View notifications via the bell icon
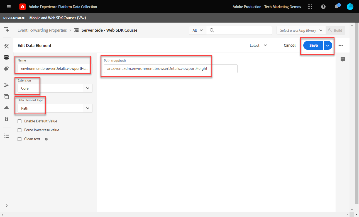The width and height of the screenshot is (359, 217). click(337, 7)
